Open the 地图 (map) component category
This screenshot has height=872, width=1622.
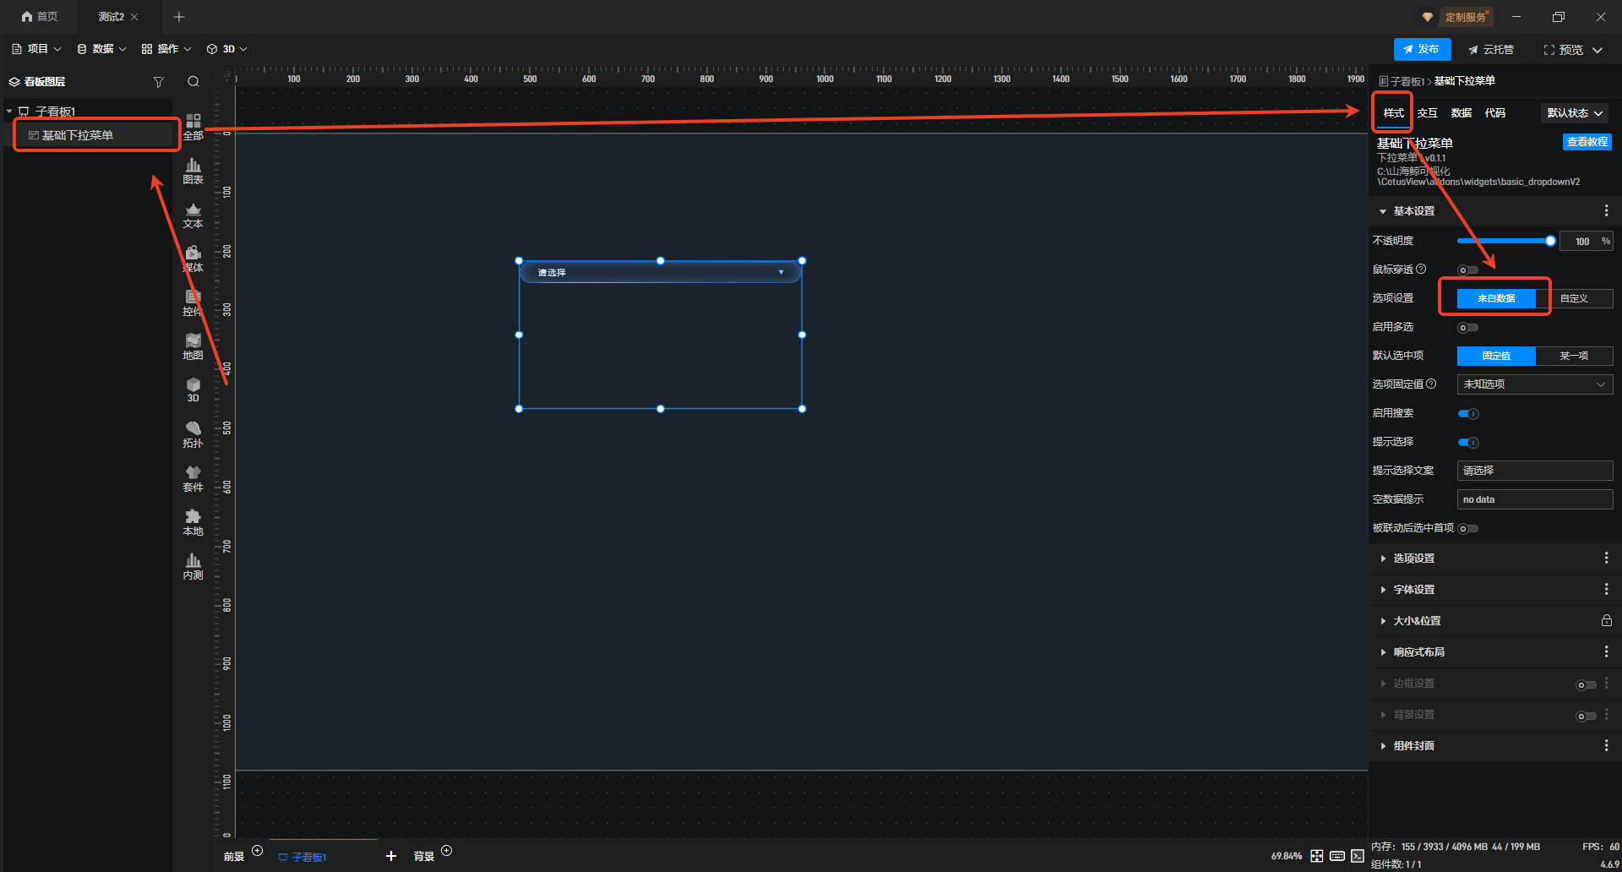point(193,346)
